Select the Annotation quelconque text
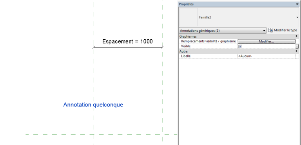301x145 pixels. coord(93,105)
